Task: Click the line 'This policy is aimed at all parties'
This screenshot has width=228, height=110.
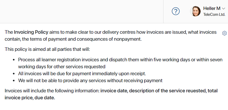Action: [47, 49]
